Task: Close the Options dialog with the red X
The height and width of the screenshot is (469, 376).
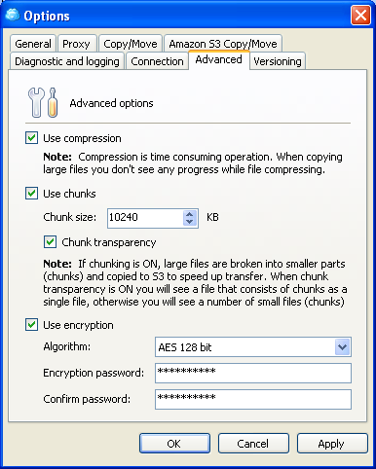Action: [360, 15]
